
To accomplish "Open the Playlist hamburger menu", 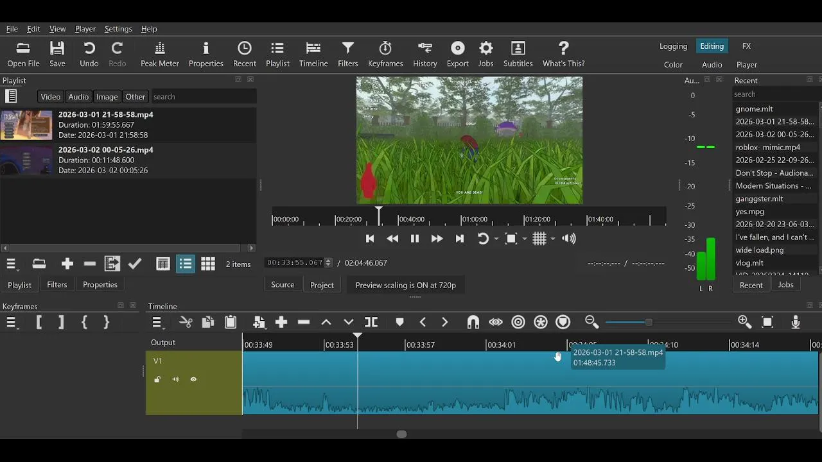I will point(12,264).
